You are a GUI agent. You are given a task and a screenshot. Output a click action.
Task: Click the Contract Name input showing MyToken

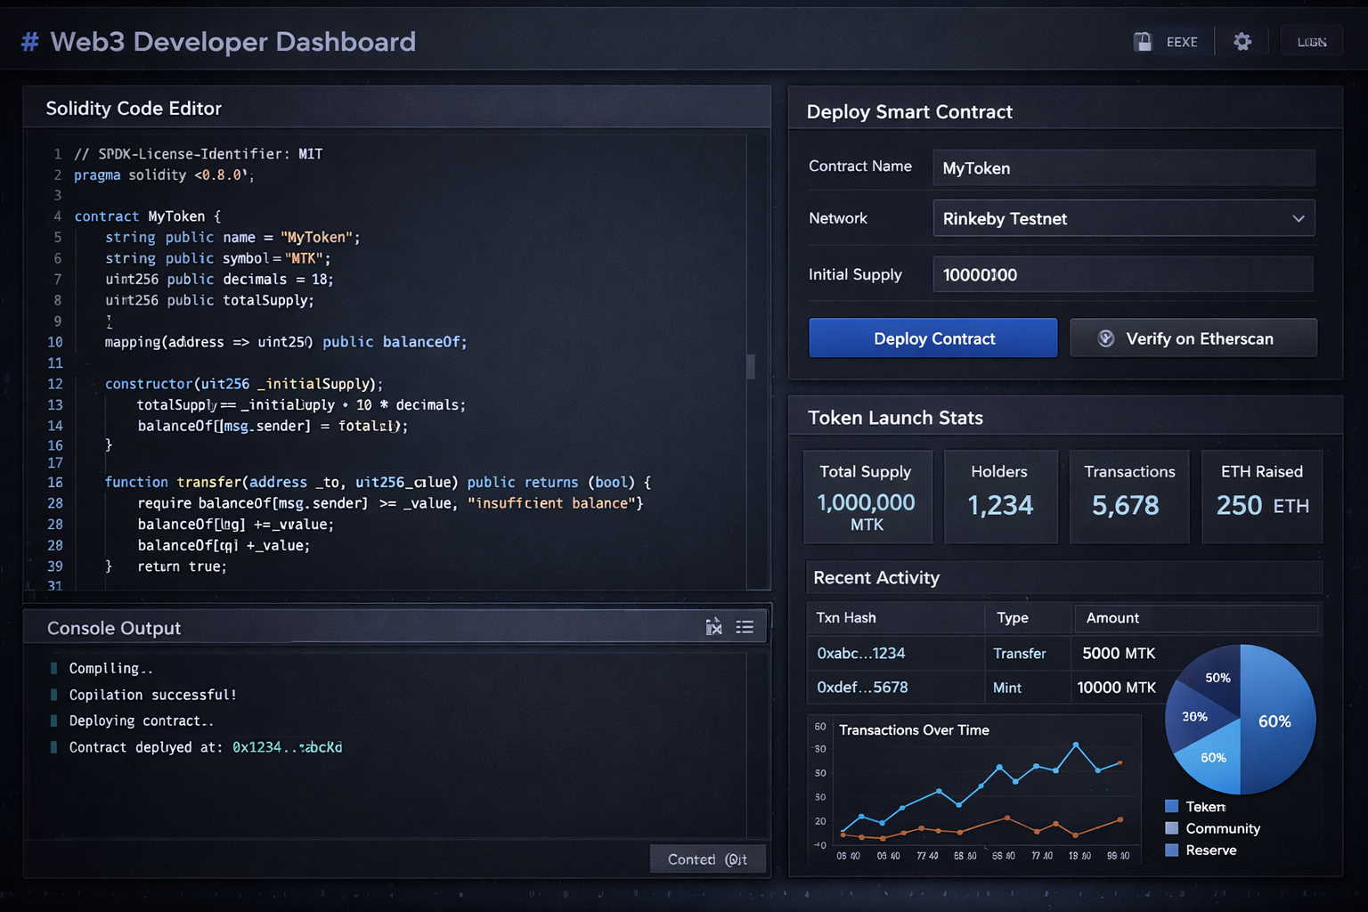tap(1123, 167)
